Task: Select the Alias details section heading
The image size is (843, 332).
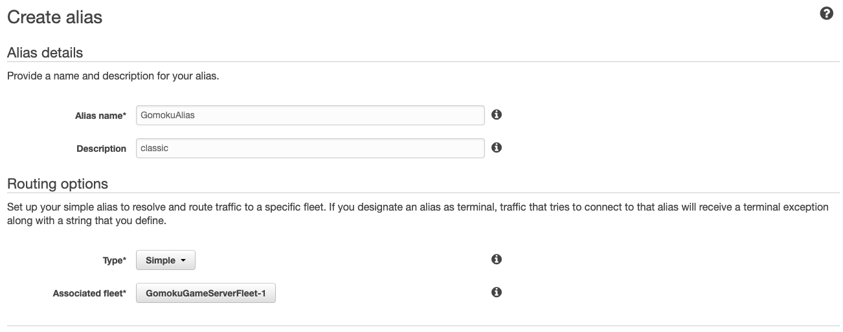Action: click(x=45, y=52)
